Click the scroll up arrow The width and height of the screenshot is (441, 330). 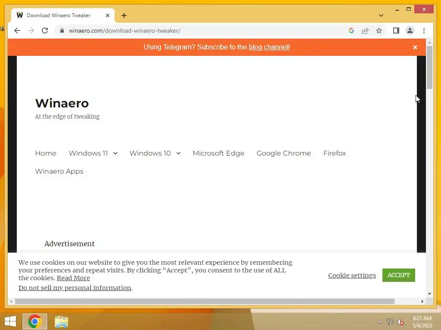(429, 43)
